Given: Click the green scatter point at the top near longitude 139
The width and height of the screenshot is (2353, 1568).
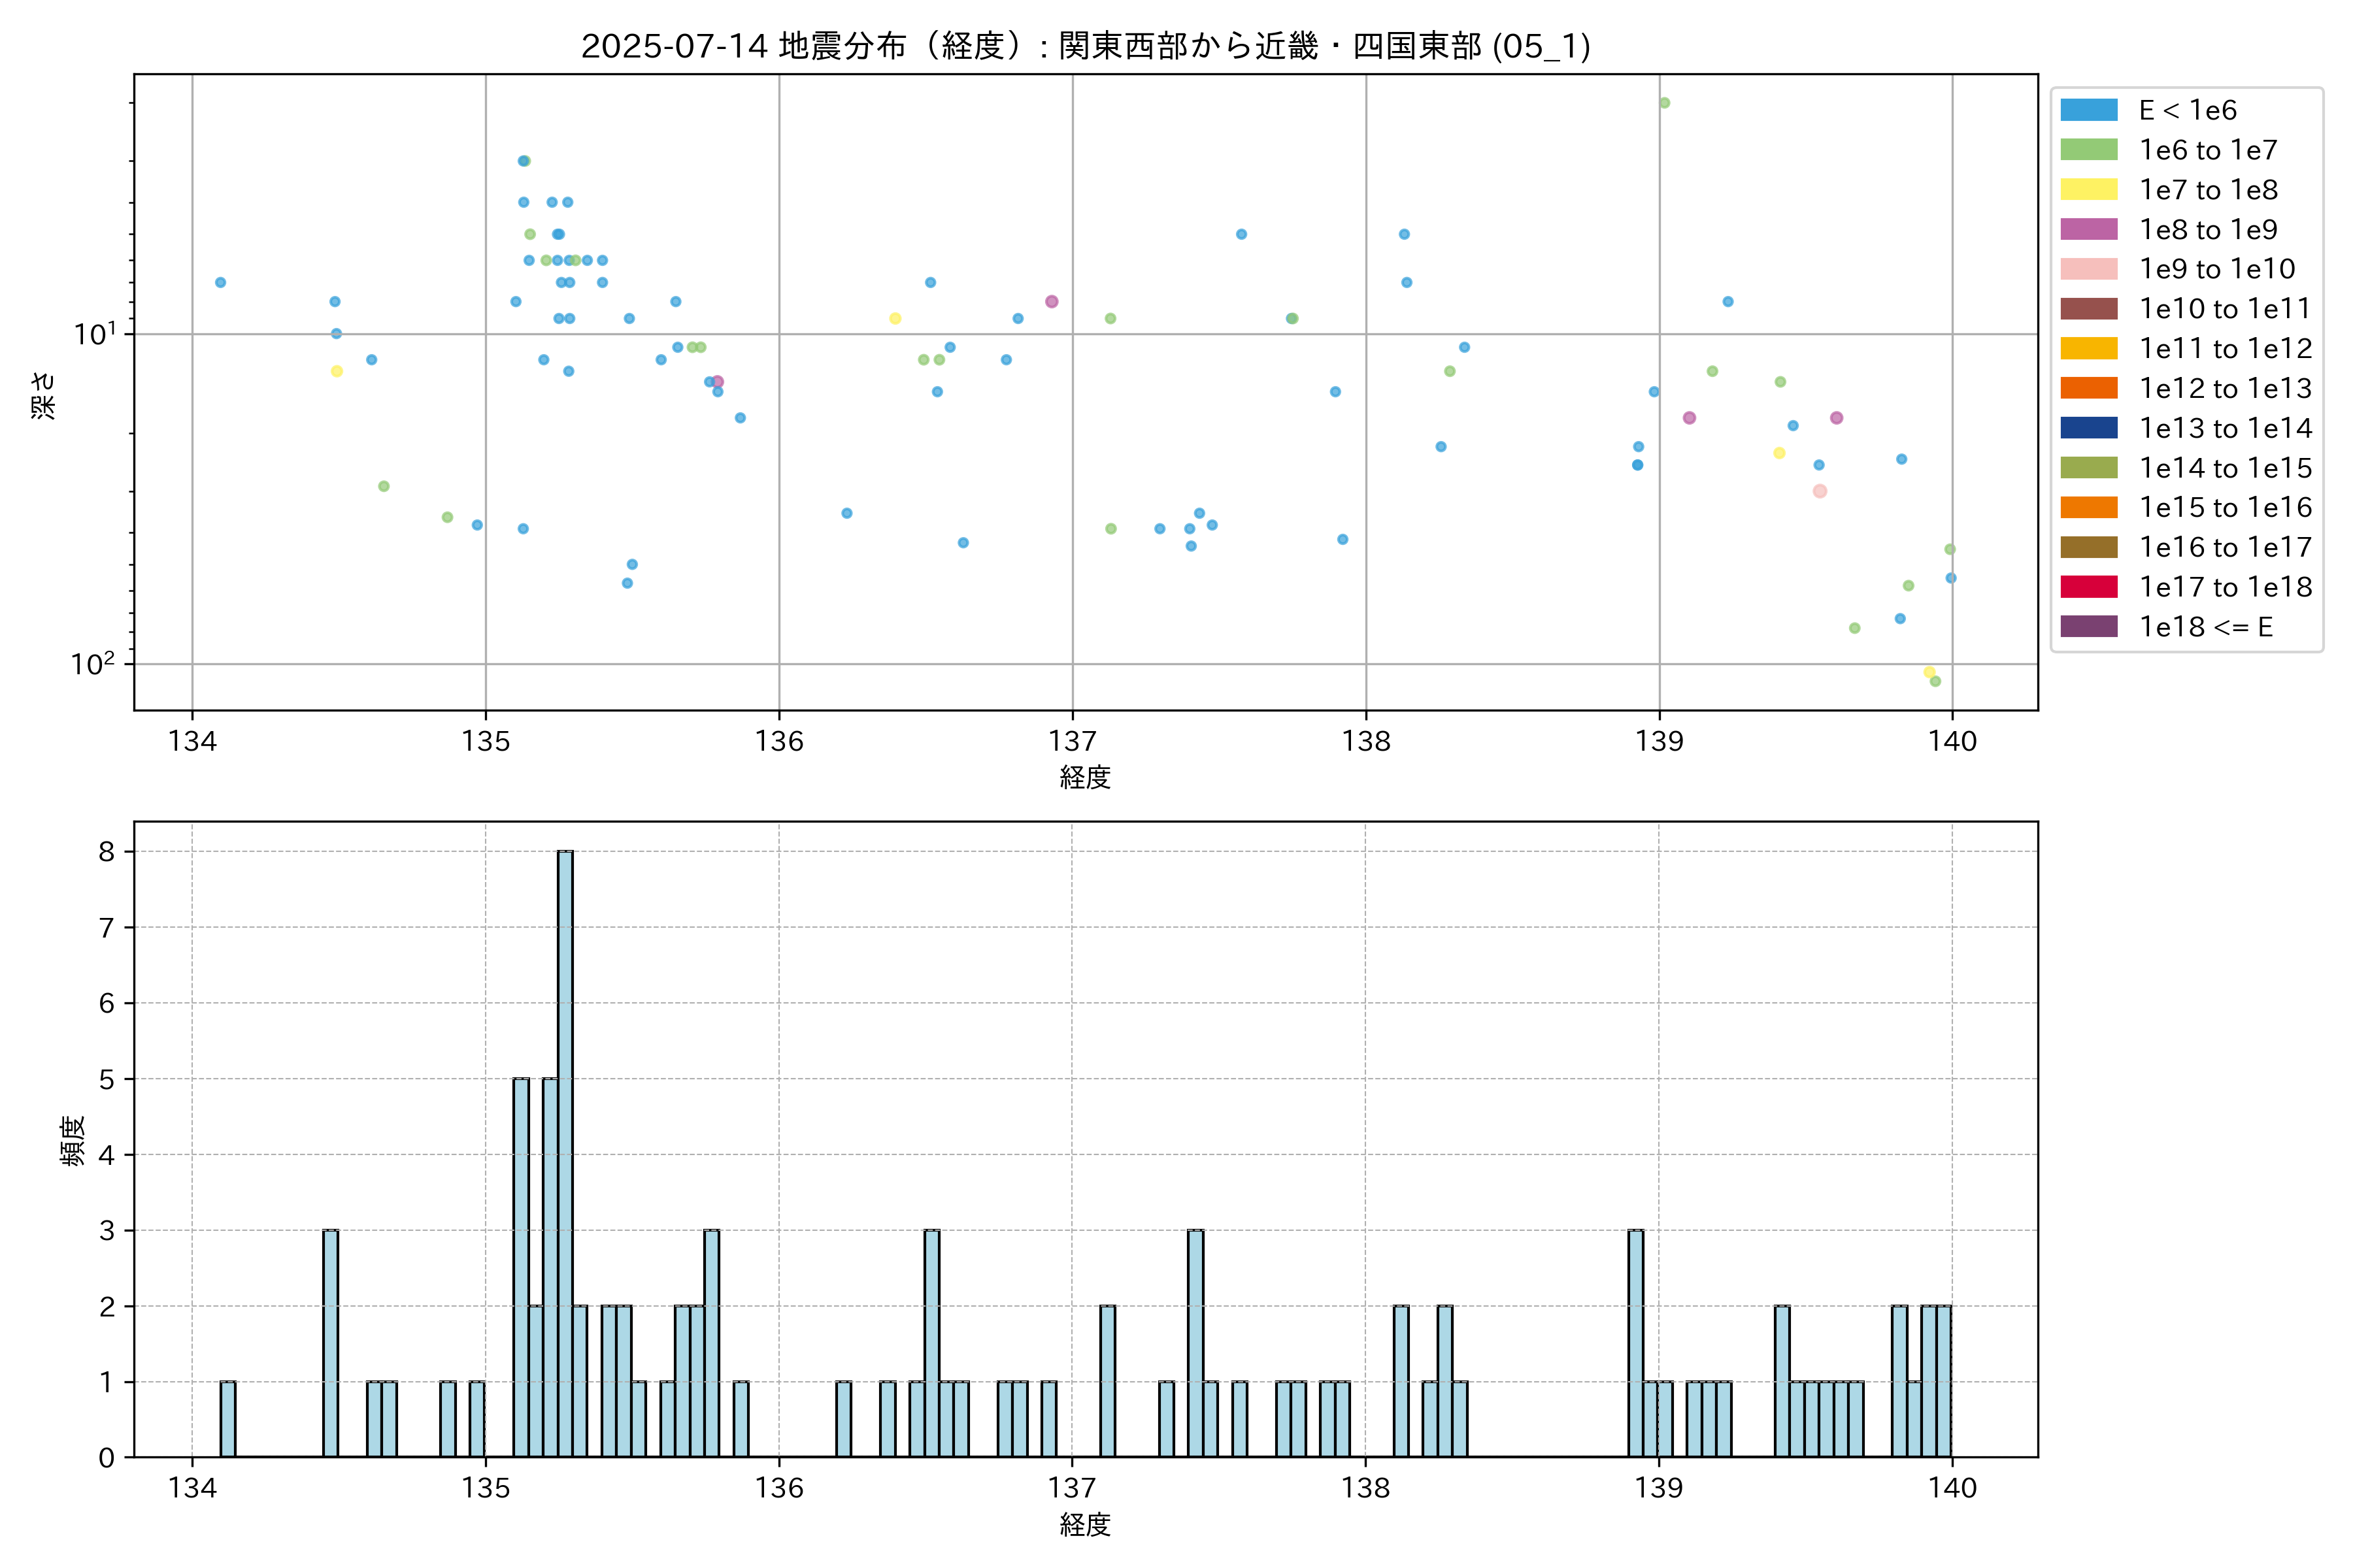Looking at the screenshot, I should pyautogui.click(x=1663, y=103).
